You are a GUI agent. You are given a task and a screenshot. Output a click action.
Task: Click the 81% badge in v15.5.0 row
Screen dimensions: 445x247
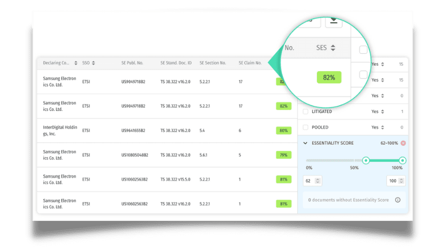tap(283, 179)
